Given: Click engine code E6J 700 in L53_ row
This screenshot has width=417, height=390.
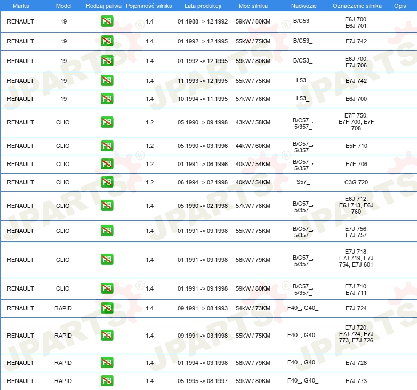Looking at the screenshot, I should 356,99.
